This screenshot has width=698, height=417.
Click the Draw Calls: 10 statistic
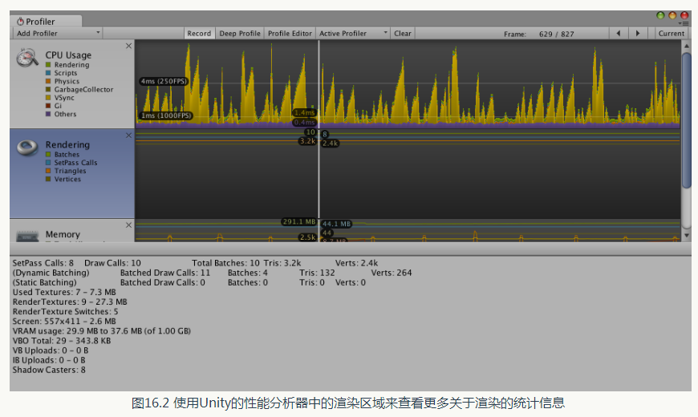112,263
